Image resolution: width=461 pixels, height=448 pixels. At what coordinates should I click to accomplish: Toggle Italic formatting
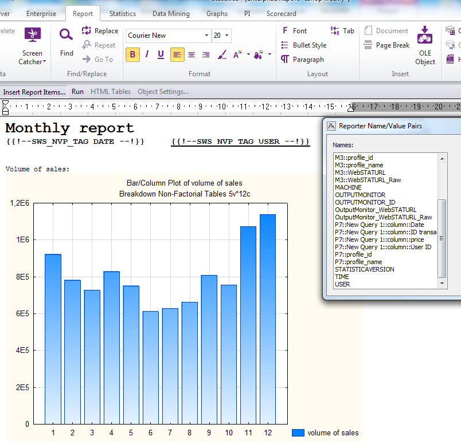pos(147,54)
